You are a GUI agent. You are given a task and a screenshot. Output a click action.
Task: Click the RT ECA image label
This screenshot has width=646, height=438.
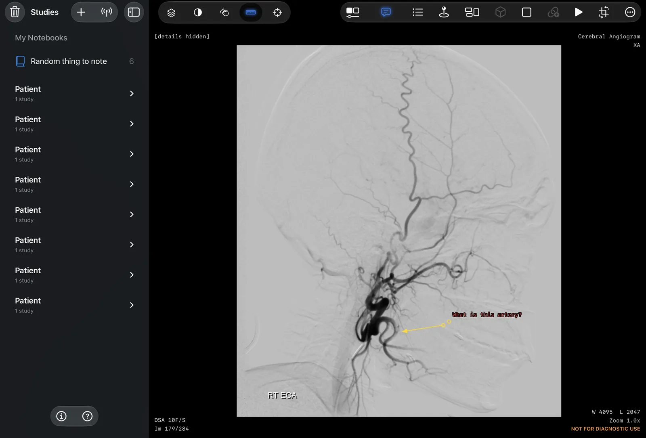pyautogui.click(x=283, y=396)
